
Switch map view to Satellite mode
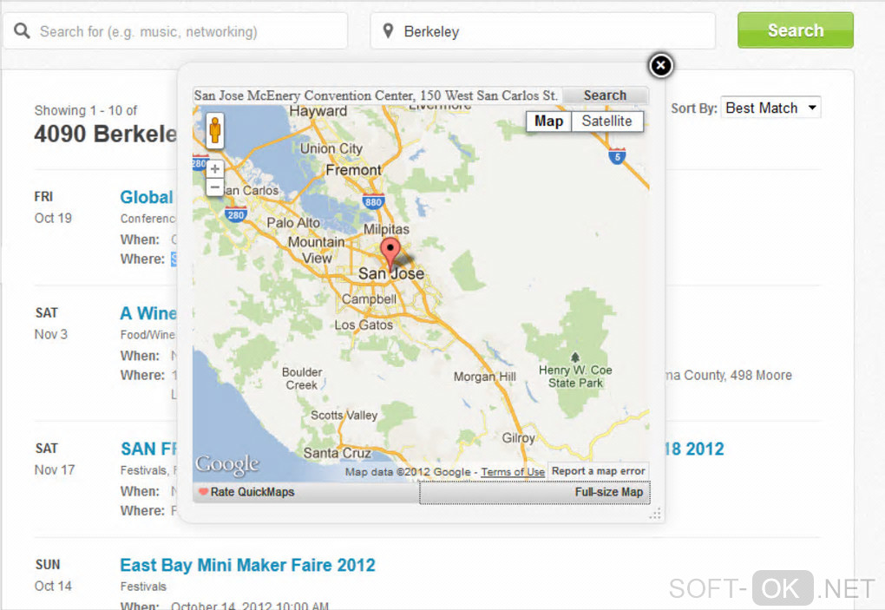[x=606, y=121]
